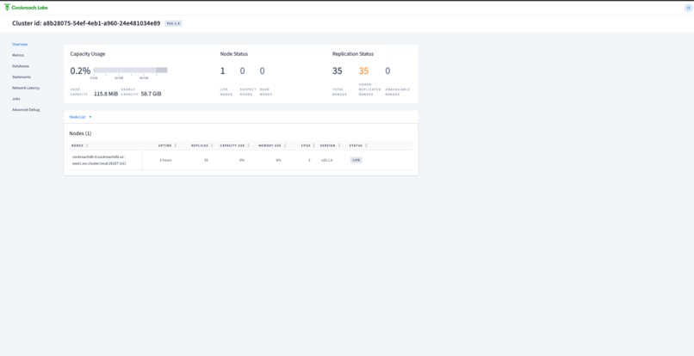Click the capacity usage progress bar
The image size is (694, 356).
coord(131,70)
